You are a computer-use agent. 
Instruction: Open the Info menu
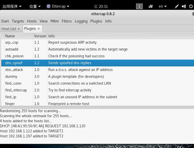point(109,21)
